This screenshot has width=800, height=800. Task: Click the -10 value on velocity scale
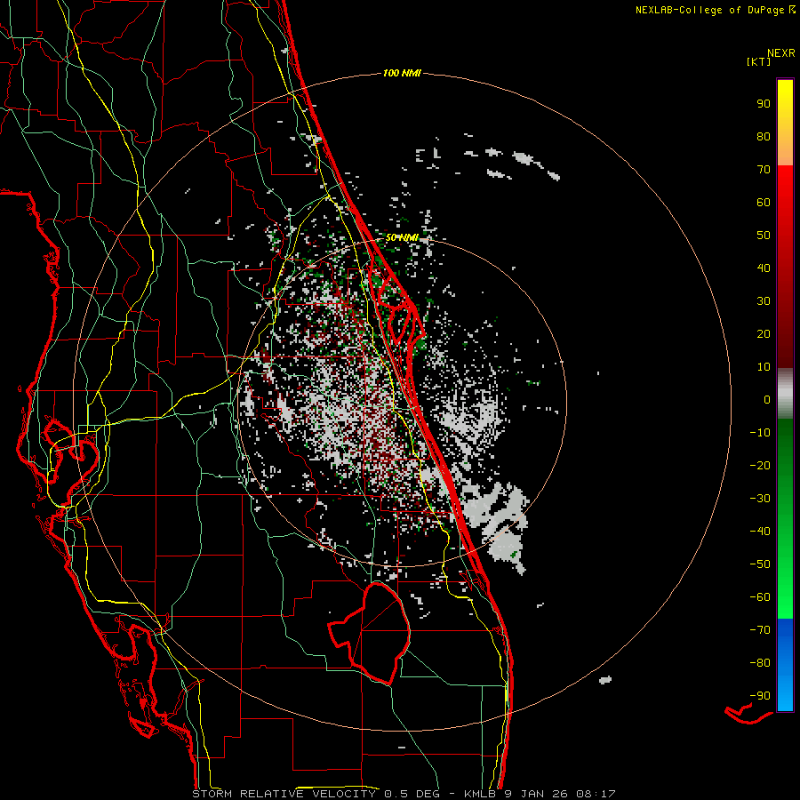click(760, 433)
